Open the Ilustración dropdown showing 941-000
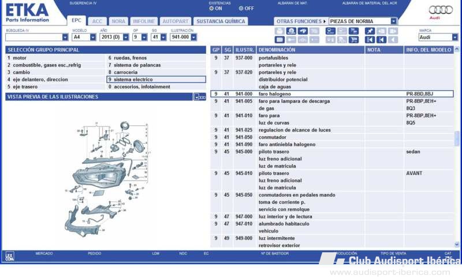Viewport: 462px width, 277px height. click(193, 38)
